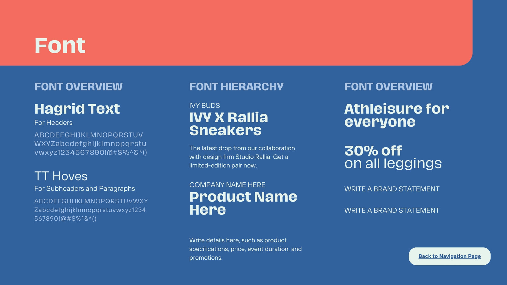Click the first 'WRITE A BRAND STATEMENT' line

tap(392, 189)
